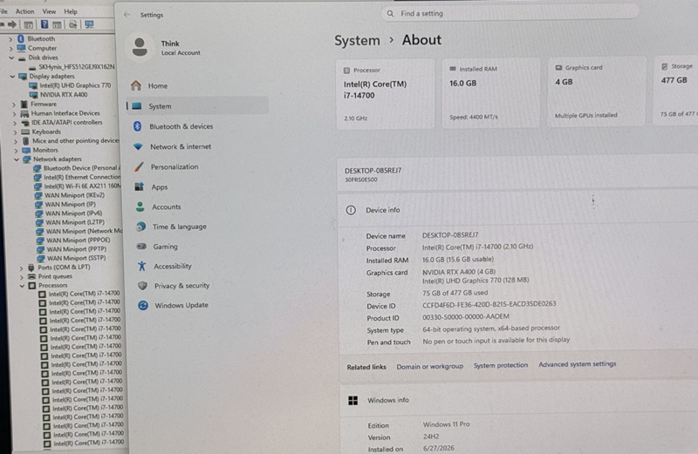
Task: Click the Installed RAM summary card
Action: coord(491,93)
